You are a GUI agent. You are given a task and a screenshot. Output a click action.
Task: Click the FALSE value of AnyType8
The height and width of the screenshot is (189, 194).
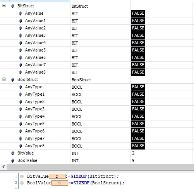tap(138, 146)
